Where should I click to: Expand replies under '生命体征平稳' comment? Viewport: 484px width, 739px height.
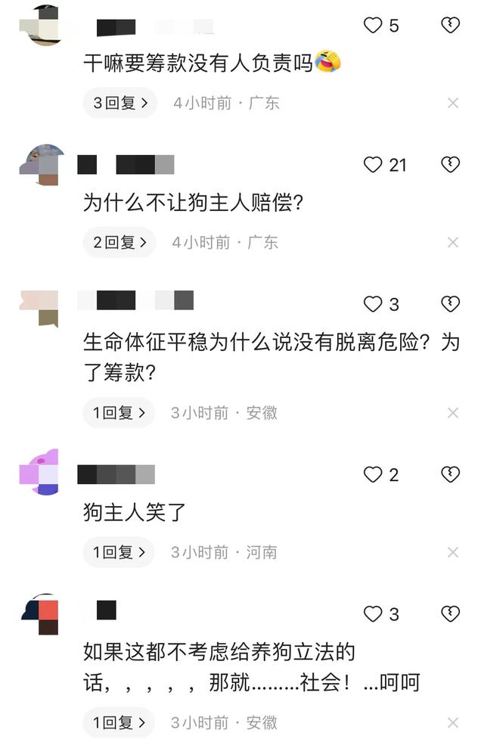click(119, 413)
